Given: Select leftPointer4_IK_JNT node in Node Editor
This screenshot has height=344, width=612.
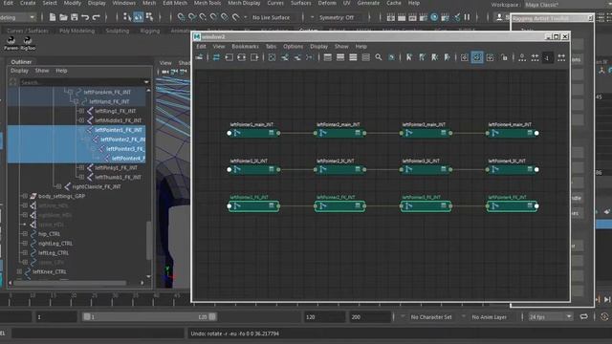Looking at the screenshot, I should [512, 169].
